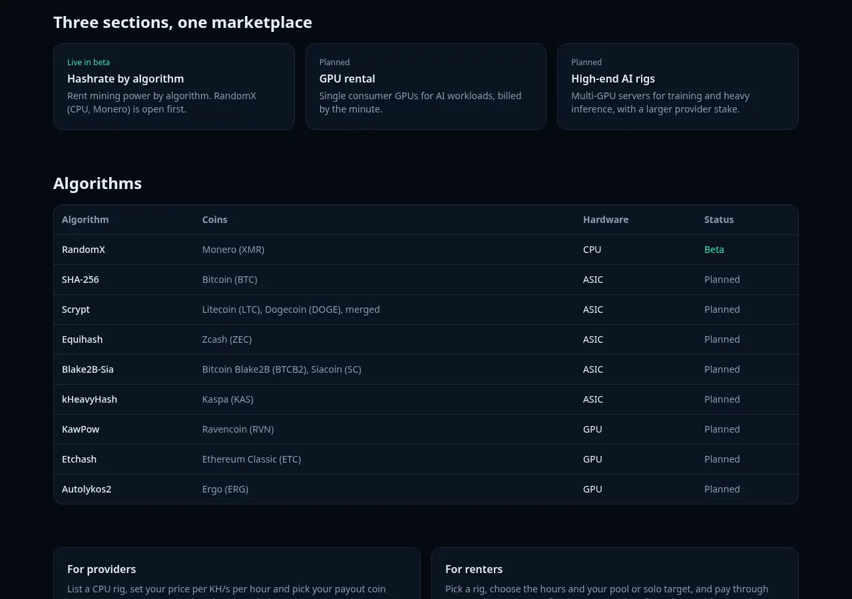Screen dimensions: 852x599
Task: Click the For renters card heading
Action: 474,569
